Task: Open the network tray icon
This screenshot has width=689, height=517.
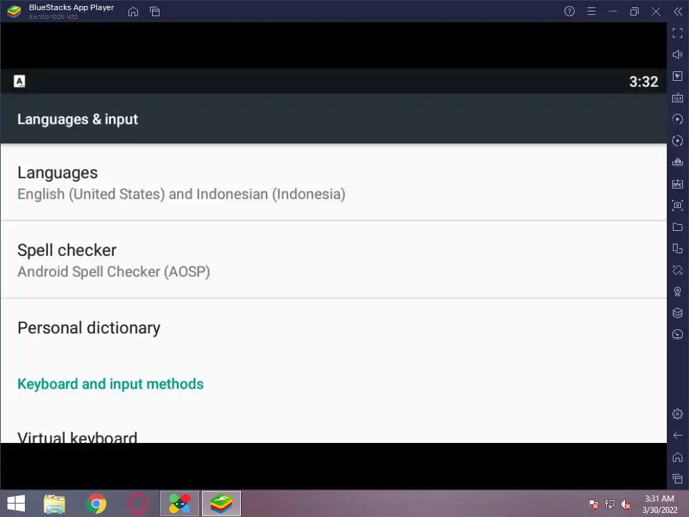Action: [610, 504]
